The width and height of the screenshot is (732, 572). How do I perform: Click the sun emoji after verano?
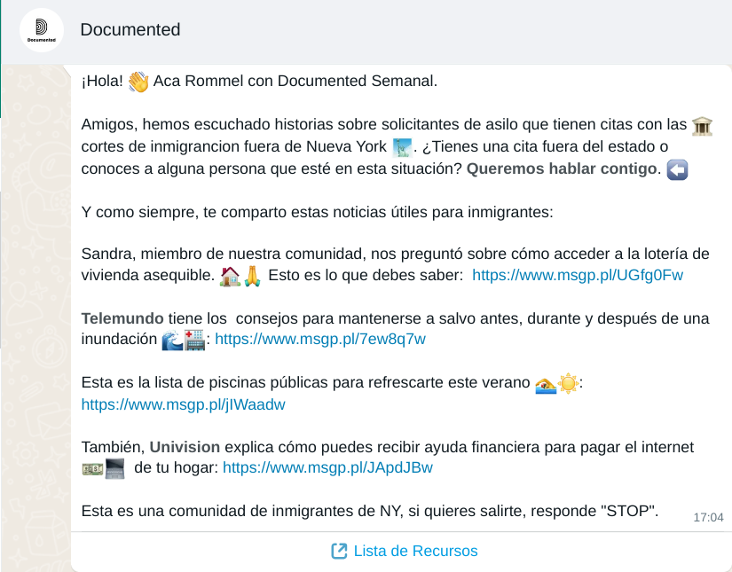(x=568, y=384)
